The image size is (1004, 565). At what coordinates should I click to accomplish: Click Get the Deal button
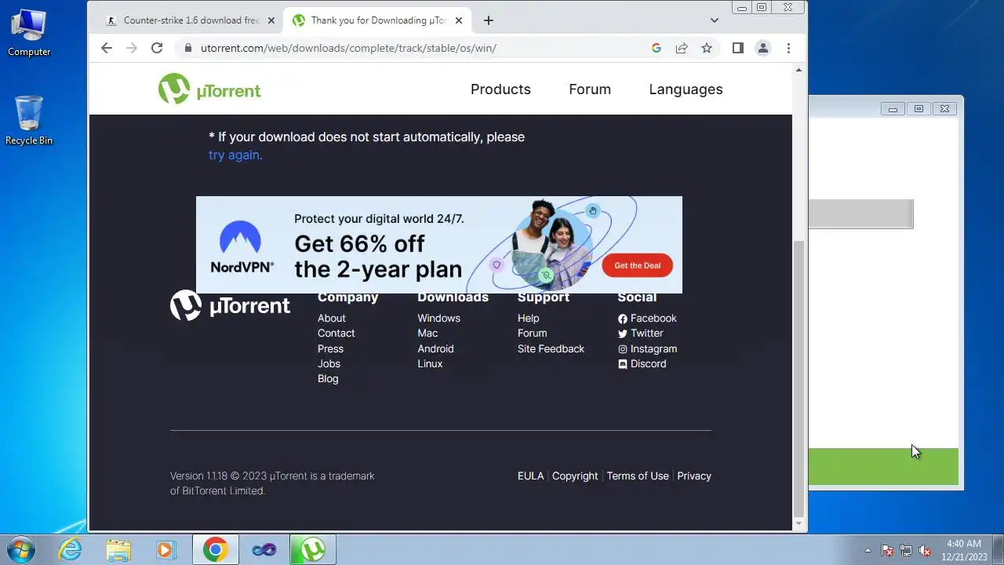point(637,265)
